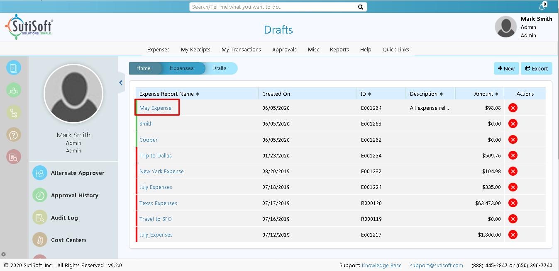This screenshot has width=559, height=271.
Task: Click the New button
Action: click(506, 69)
